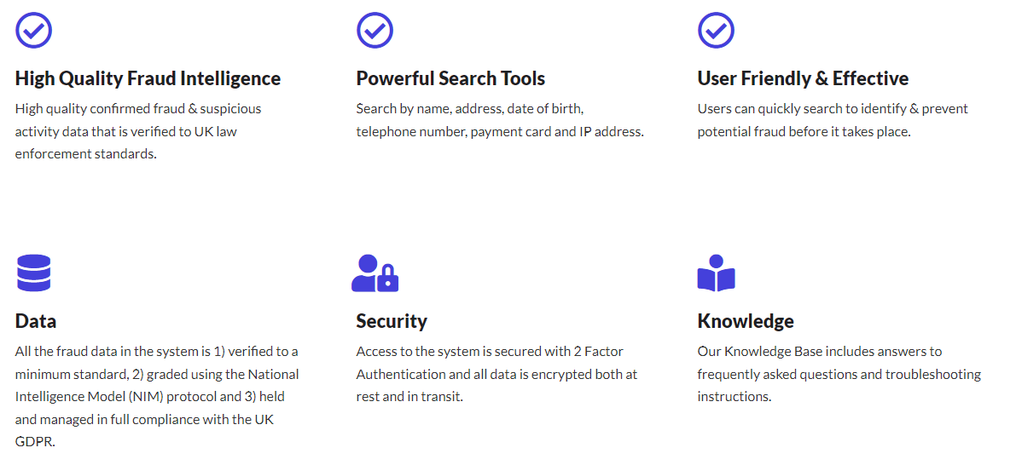Select the user padlock icon above Security
The width and height of the screenshot is (1016, 465).
[x=375, y=273]
